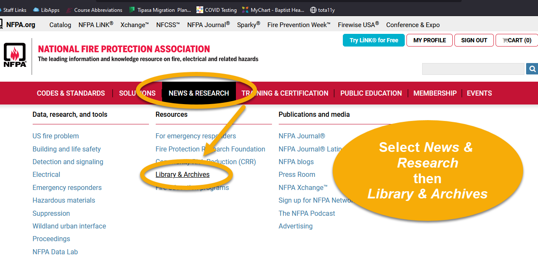Open the MEMBERSHIP menu
This screenshot has width=538, height=264.
(x=435, y=93)
